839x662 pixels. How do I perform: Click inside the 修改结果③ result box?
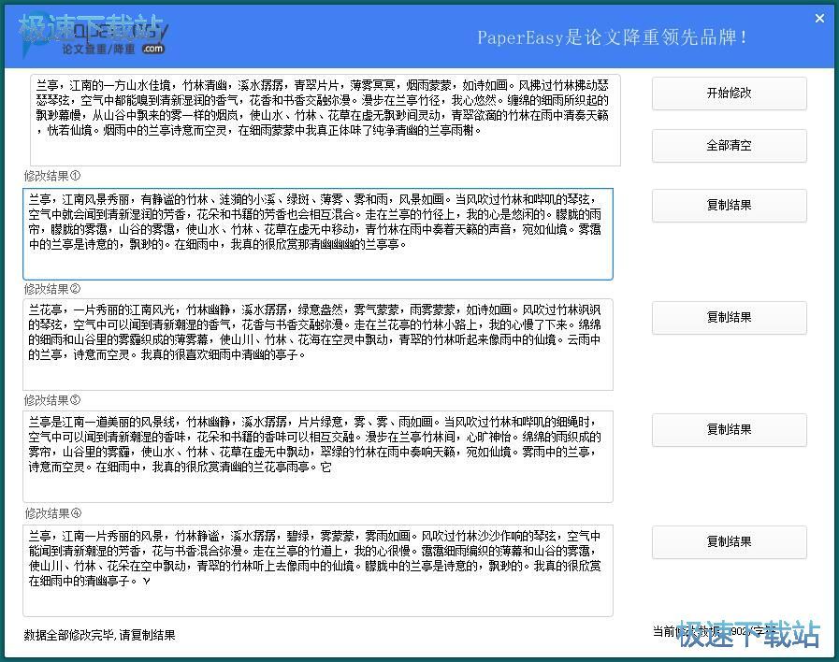[327, 453]
